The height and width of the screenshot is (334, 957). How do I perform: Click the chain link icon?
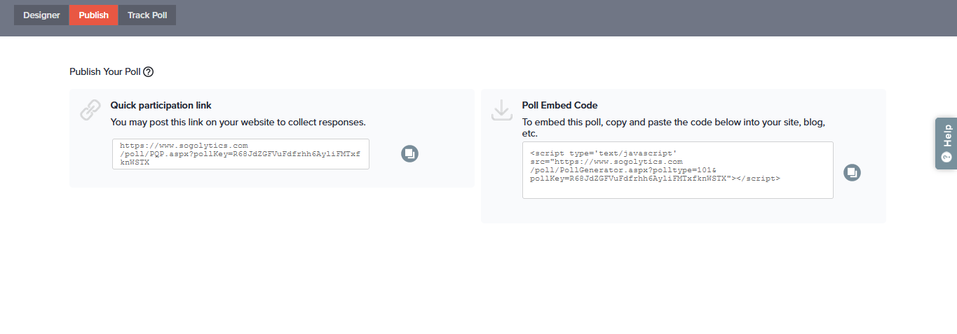click(x=90, y=110)
